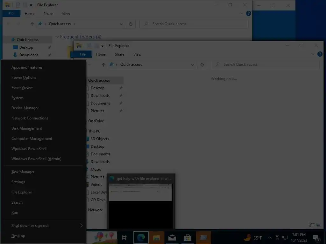Image resolution: width=326 pixels, height=244 pixels.
Task: Switch to large icons view in front window
Action: coord(319,225)
